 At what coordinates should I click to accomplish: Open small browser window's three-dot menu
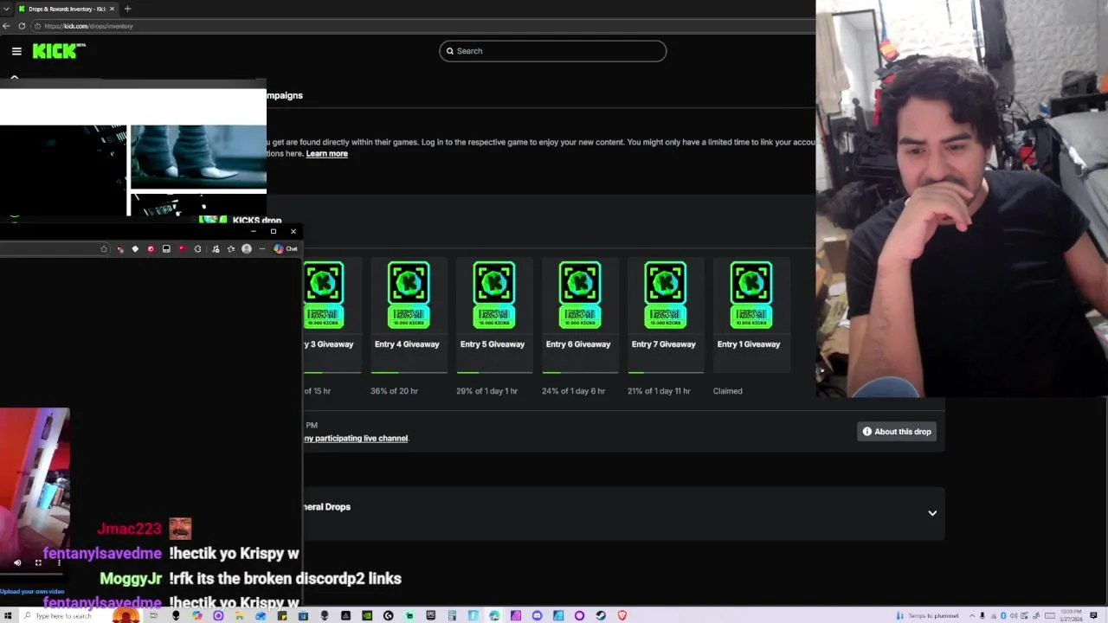coord(262,249)
